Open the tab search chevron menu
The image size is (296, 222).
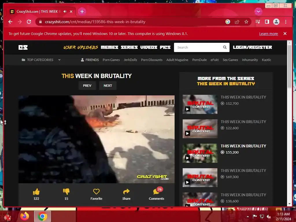tap(258, 12)
